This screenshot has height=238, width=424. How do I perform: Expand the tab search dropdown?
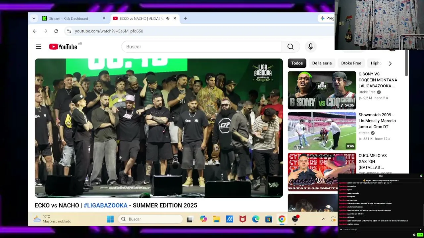click(x=34, y=19)
